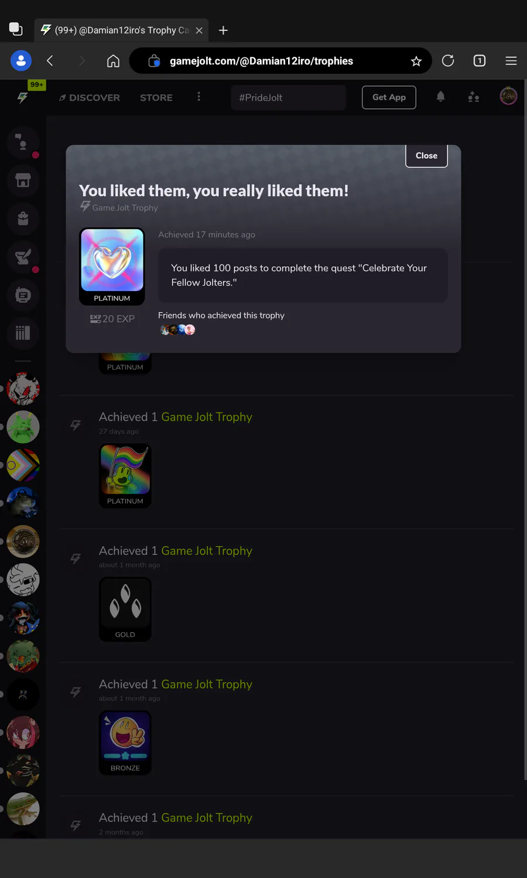Open the user avatar account menu

[x=508, y=96]
